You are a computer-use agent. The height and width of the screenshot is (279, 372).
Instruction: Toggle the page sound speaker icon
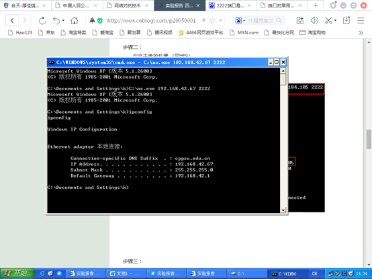(x=314, y=21)
